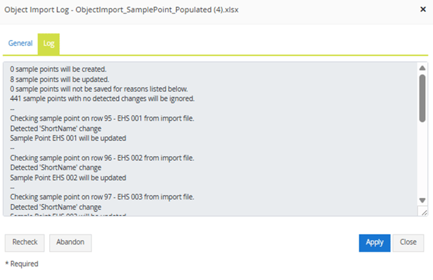Click the log scrollbar up arrow
The width and height of the screenshot is (433, 280).
[x=423, y=68]
